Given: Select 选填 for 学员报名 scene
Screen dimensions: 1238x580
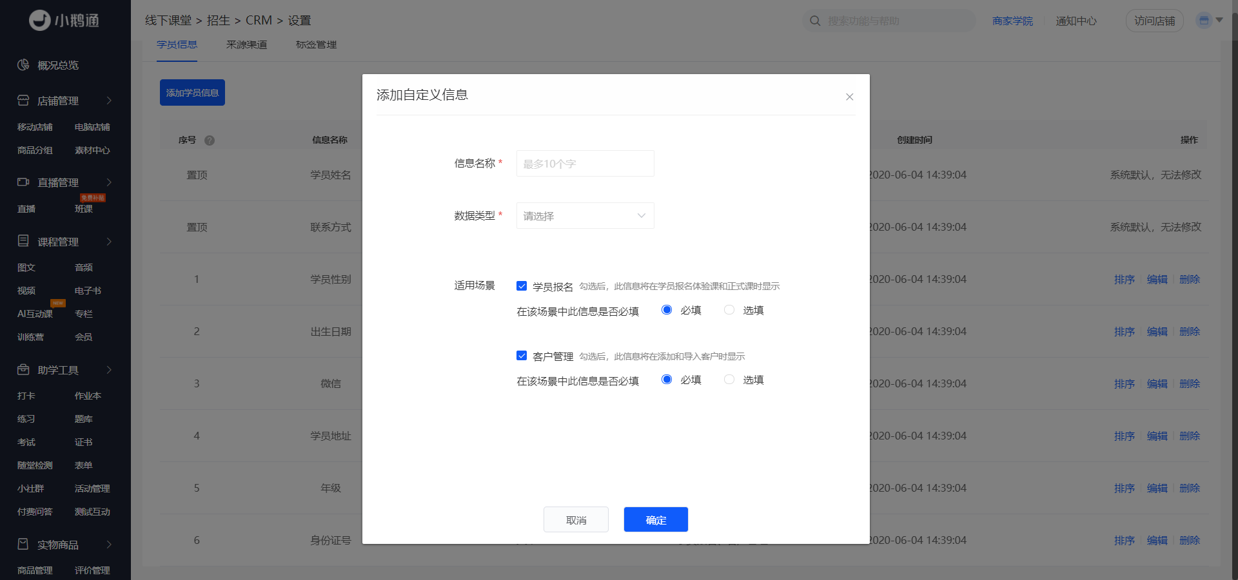Looking at the screenshot, I should (729, 310).
